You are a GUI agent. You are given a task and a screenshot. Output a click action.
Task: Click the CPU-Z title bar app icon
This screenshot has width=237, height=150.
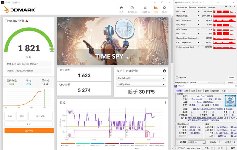click(x=176, y=86)
